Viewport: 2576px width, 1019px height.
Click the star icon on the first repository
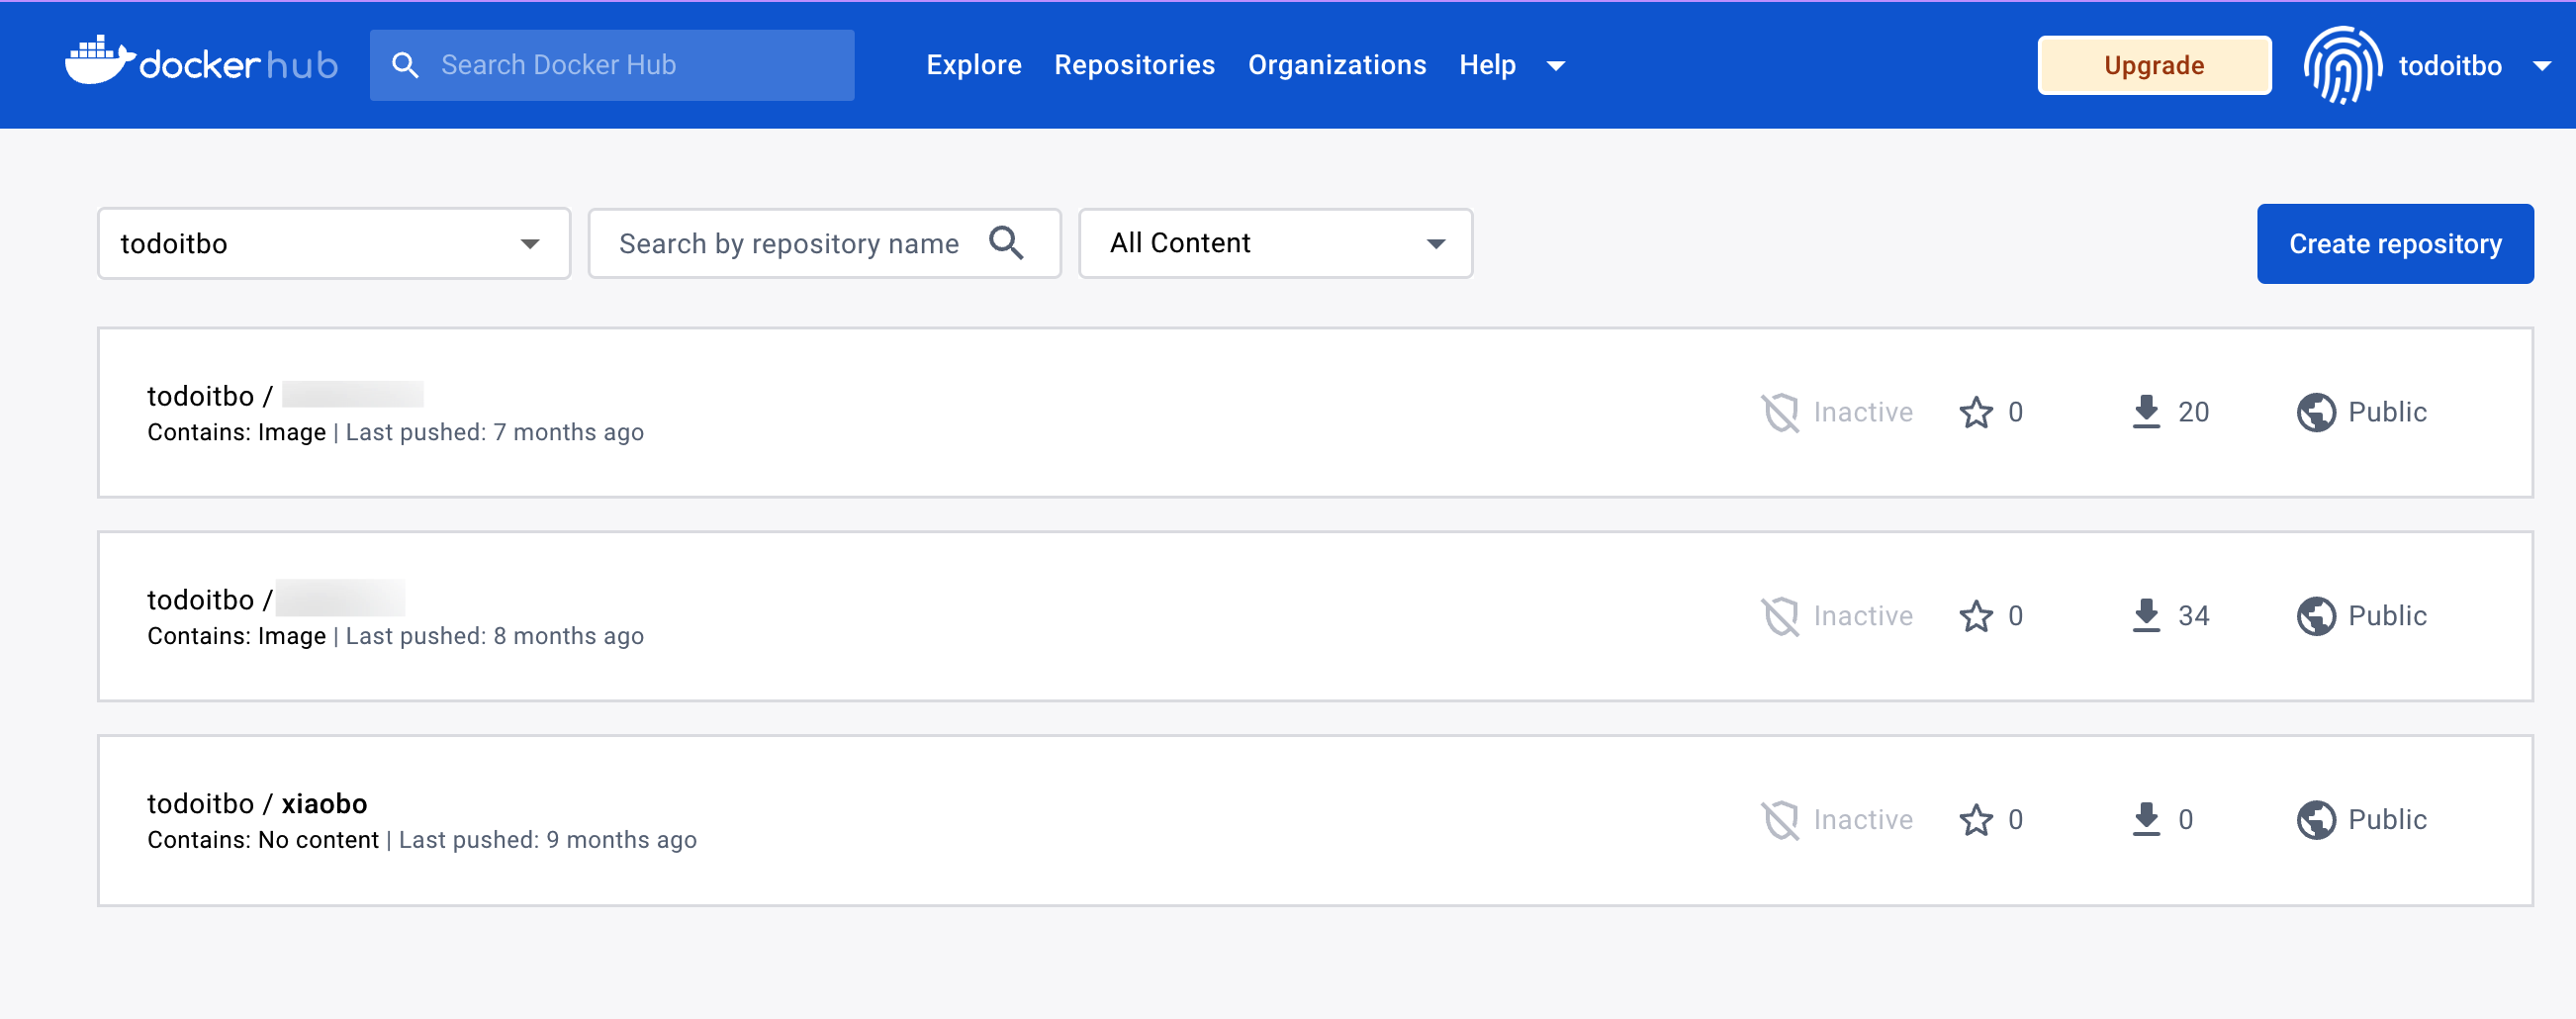(1975, 411)
